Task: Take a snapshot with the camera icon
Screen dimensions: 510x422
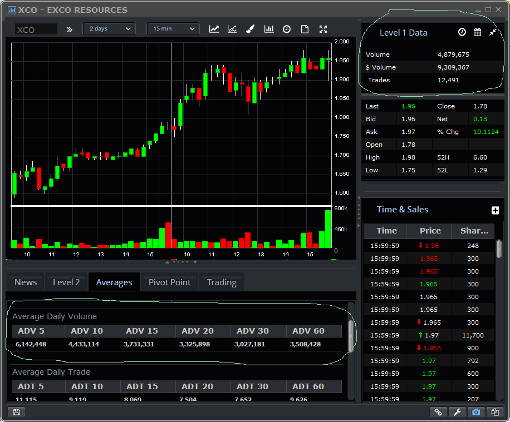Action: tap(476, 412)
